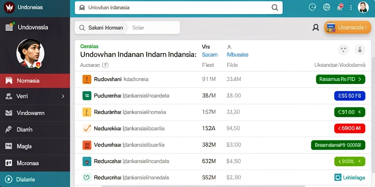Image resolution: width=375 pixels, height=187 pixels.
Task: Click the Ukstandtar Viododamis column header
Action: (x=340, y=65)
